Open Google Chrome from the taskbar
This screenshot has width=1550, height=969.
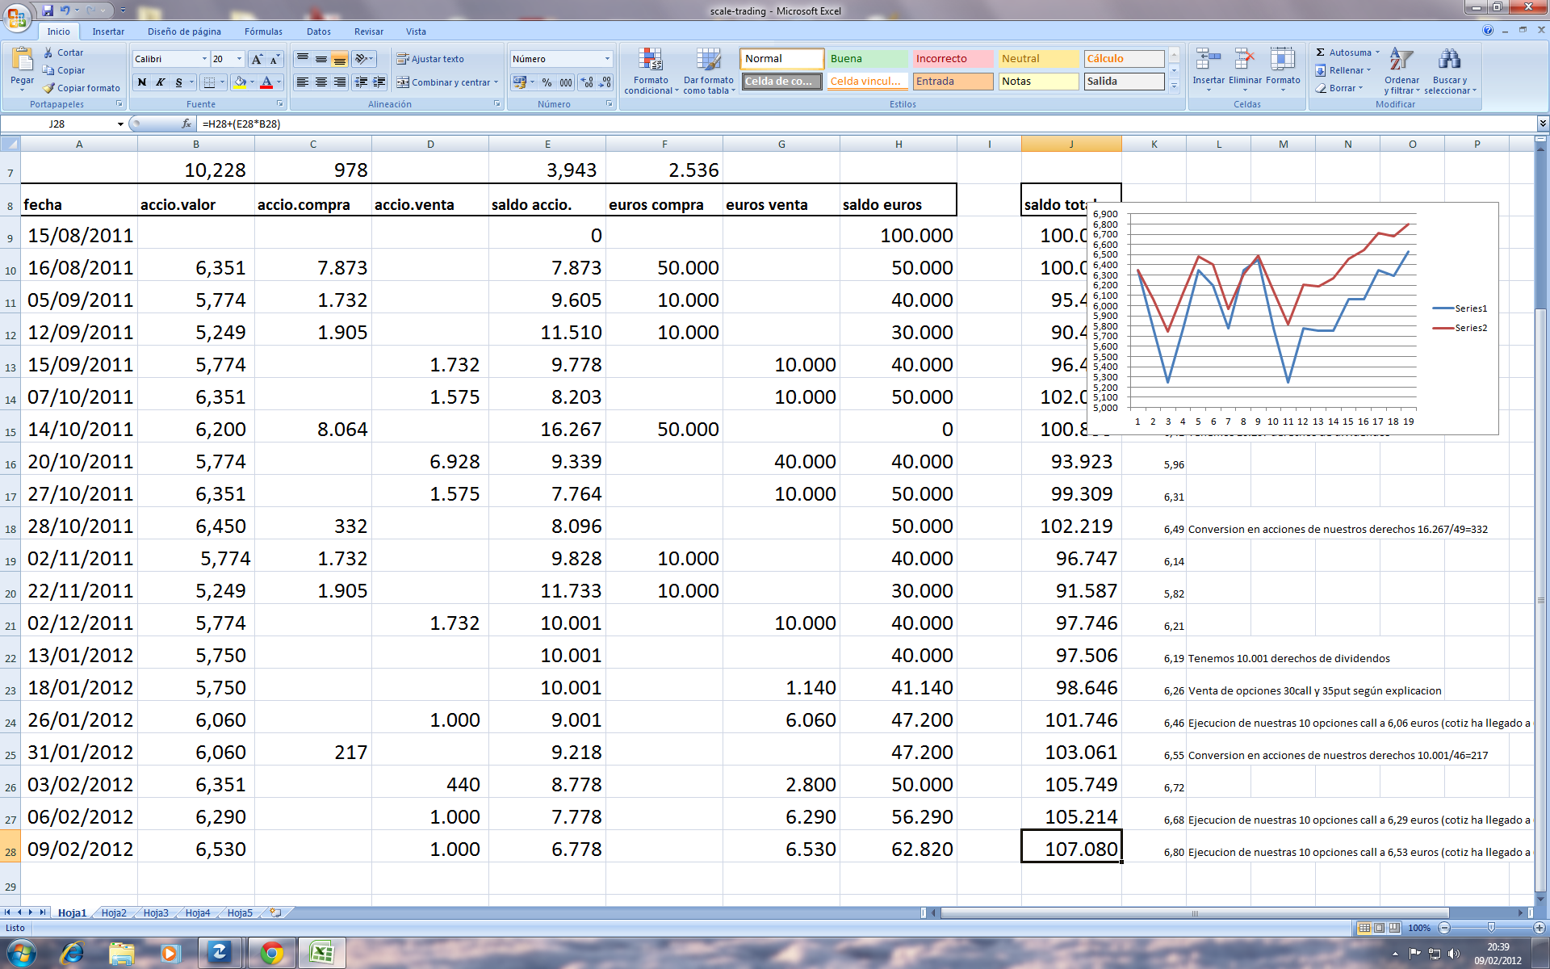[x=272, y=953]
